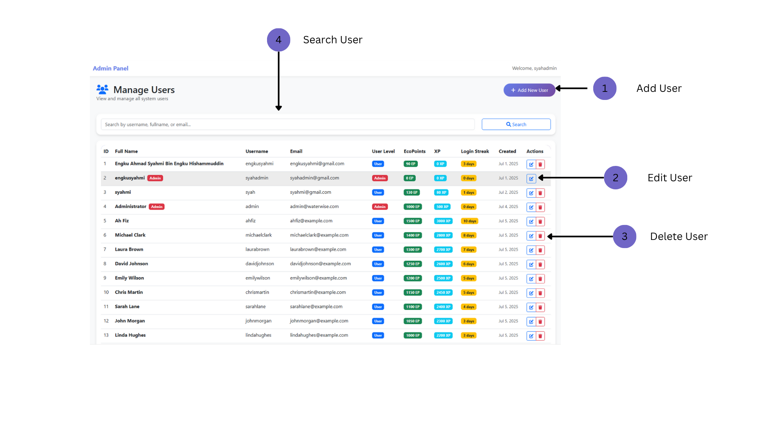
Task: Click the Add New User button
Action: tap(529, 90)
